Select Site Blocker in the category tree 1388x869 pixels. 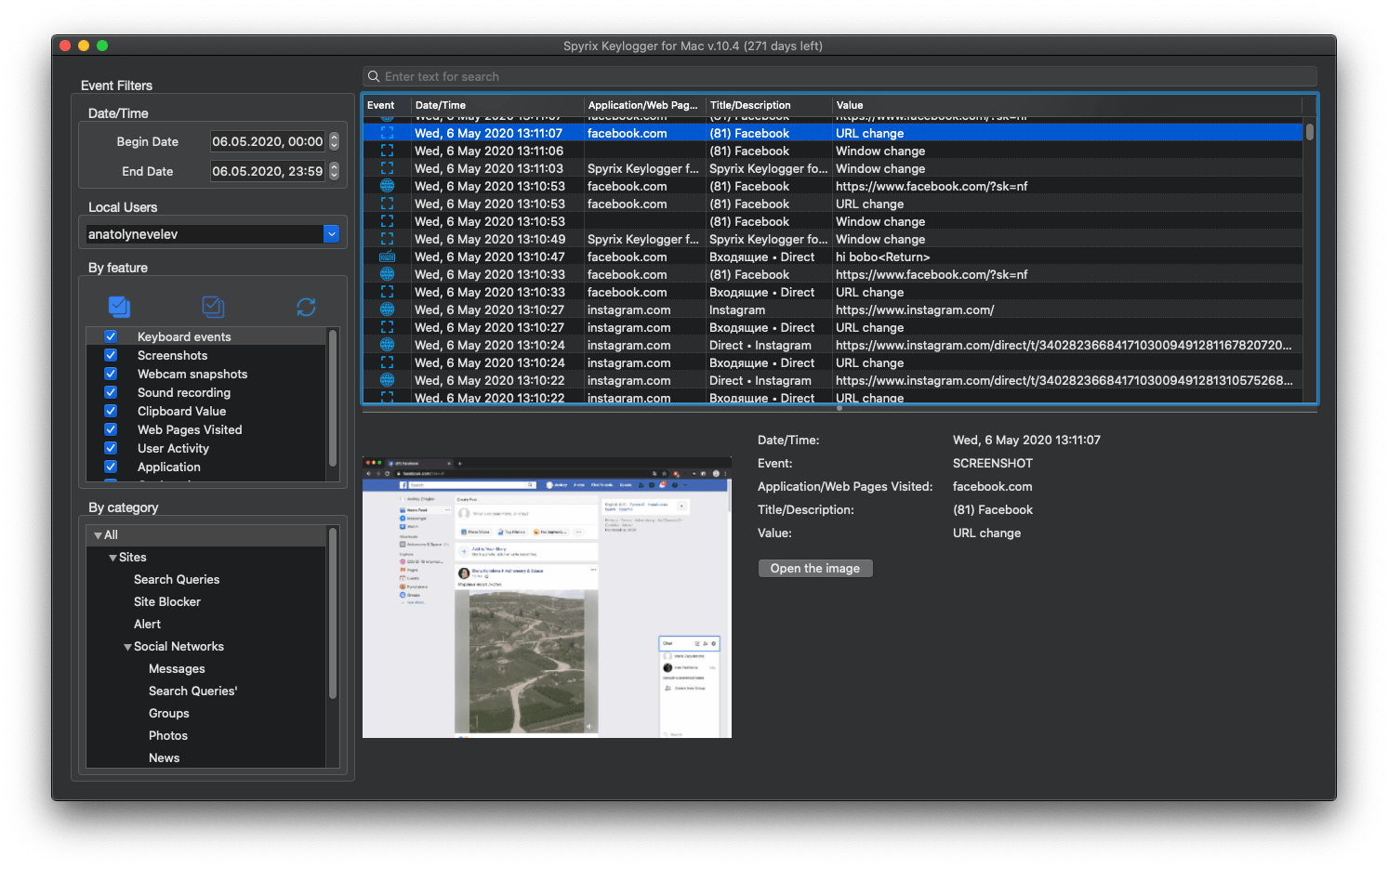[x=167, y=601]
